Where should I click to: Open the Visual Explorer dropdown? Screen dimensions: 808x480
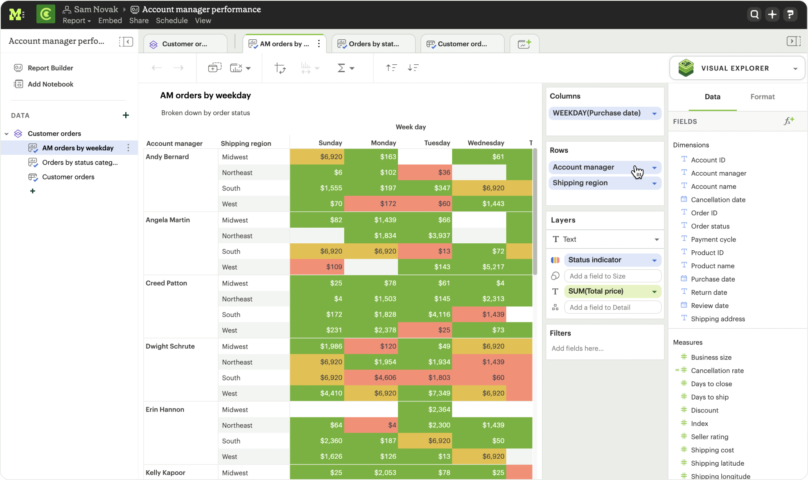click(795, 68)
